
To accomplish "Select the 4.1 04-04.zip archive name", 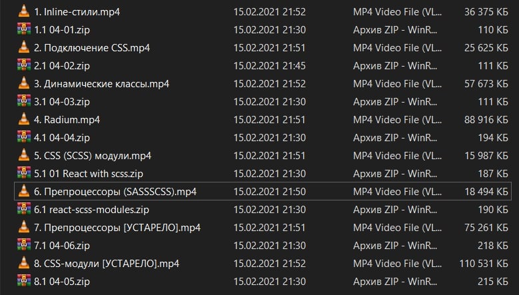I will coord(61,137).
